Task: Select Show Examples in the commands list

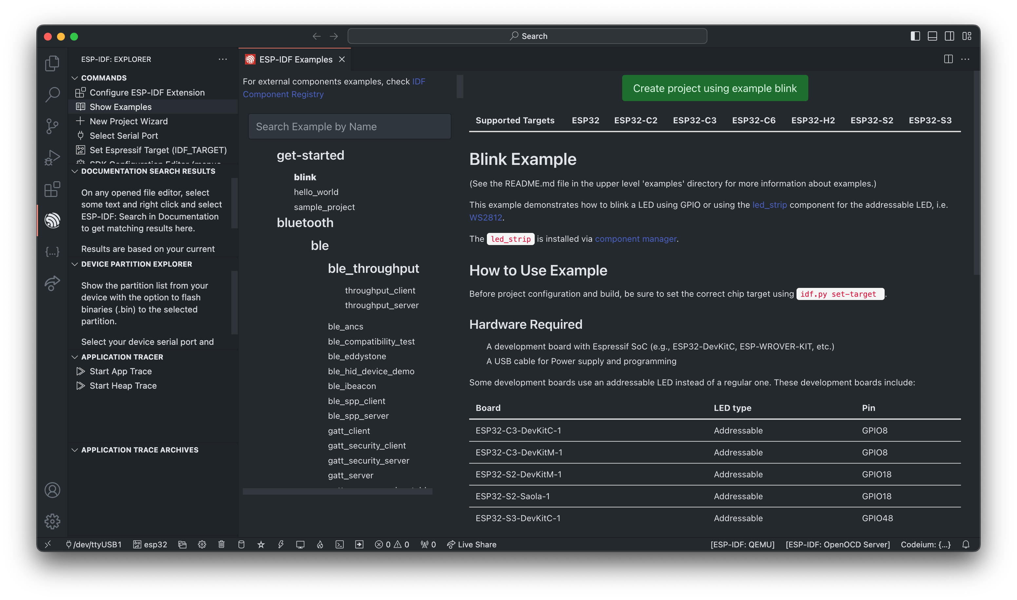Action: (x=120, y=107)
